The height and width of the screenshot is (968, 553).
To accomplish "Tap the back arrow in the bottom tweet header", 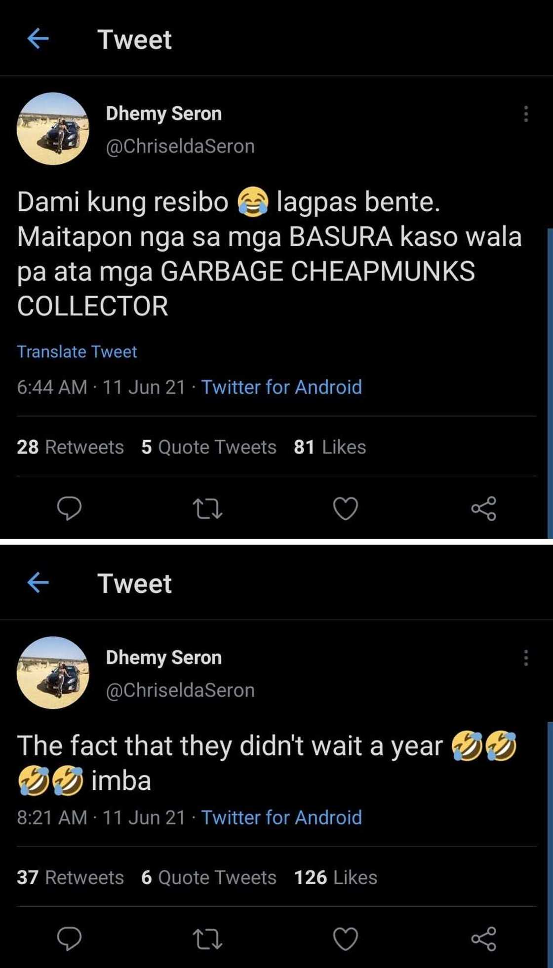I will coord(38,582).
